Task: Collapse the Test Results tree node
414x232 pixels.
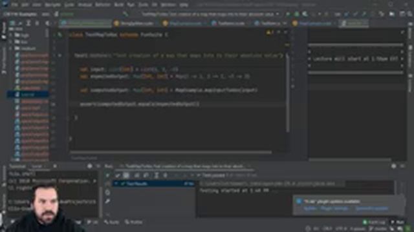Action: pyautogui.click(x=116, y=184)
